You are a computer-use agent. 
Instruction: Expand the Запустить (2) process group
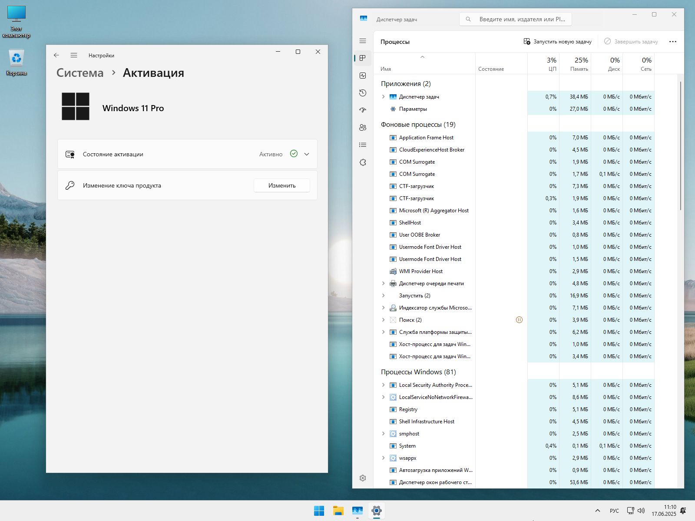383,296
